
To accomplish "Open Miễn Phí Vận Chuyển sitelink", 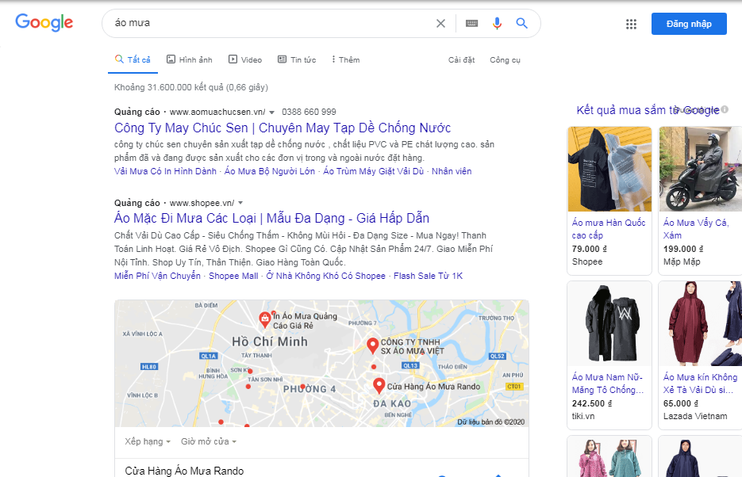I will tap(158, 276).
